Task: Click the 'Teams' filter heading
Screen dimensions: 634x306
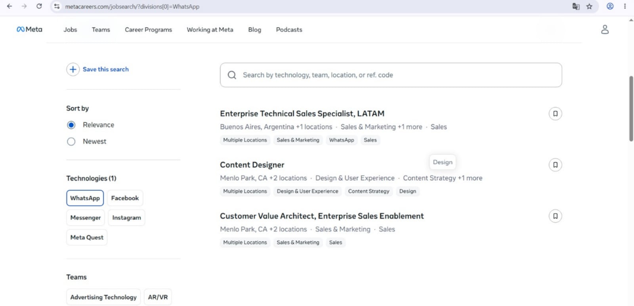Action: click(x=76, y=277)
